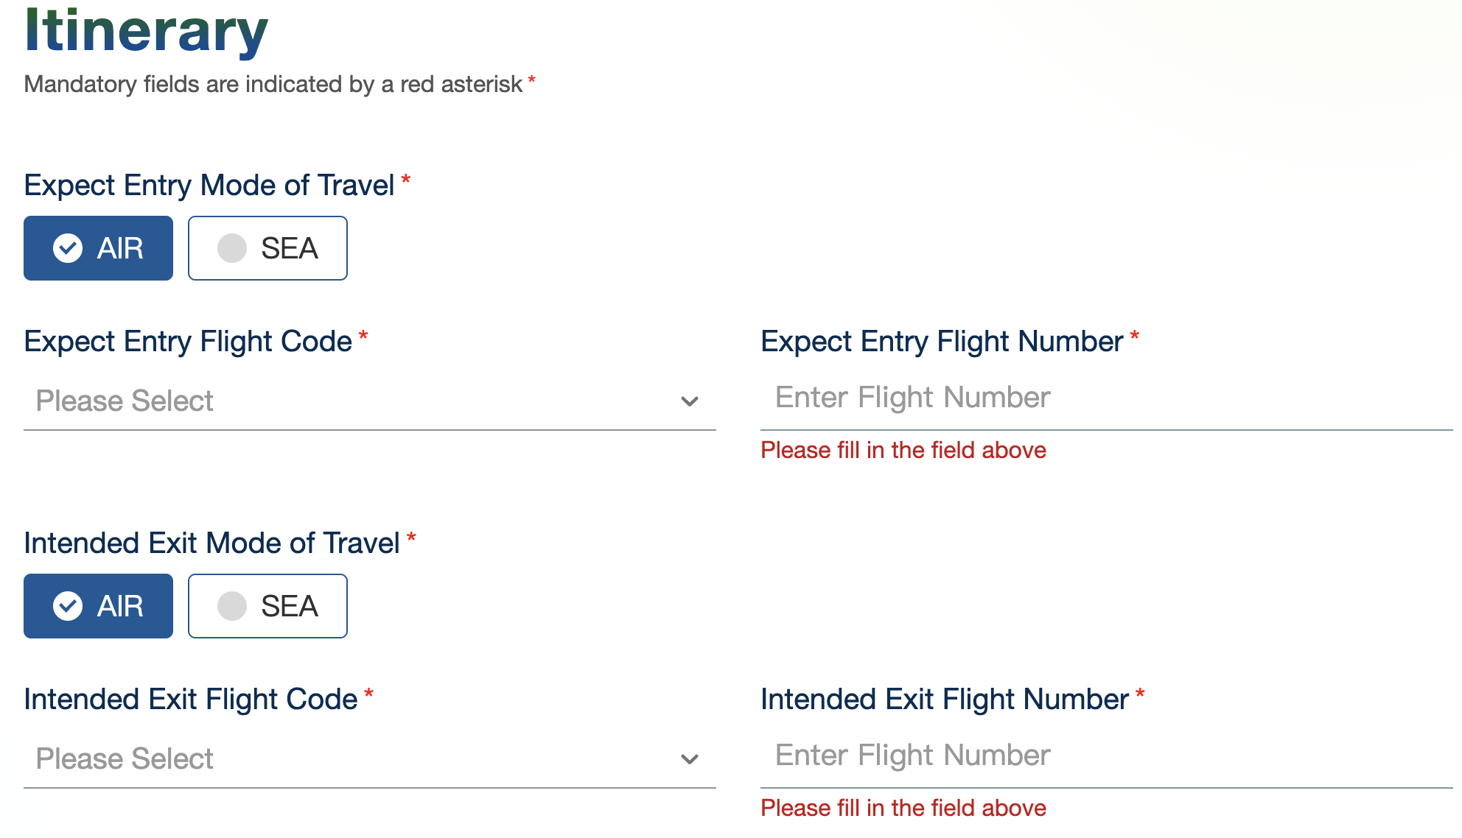The height and width of the screenshot is (838, 1462).
Task: Open the Intended Exit Flight Code dropdown
Action: 368,759
